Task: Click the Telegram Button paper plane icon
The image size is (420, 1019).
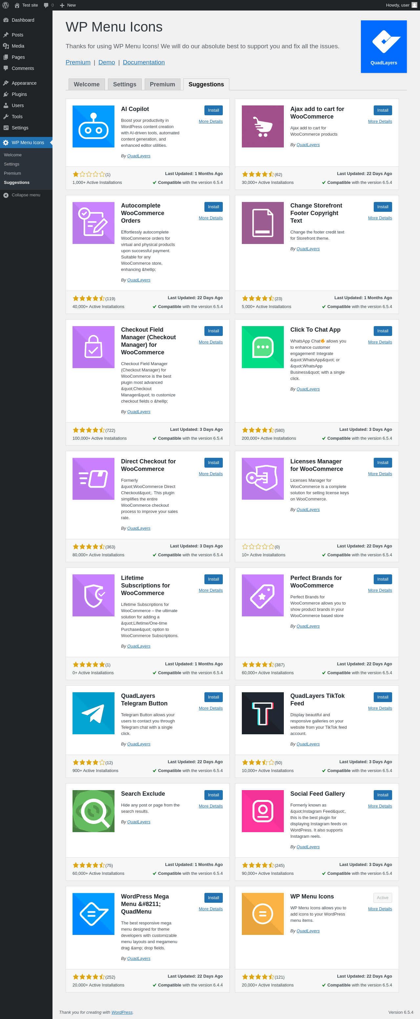Action: [x=94, y=714]
